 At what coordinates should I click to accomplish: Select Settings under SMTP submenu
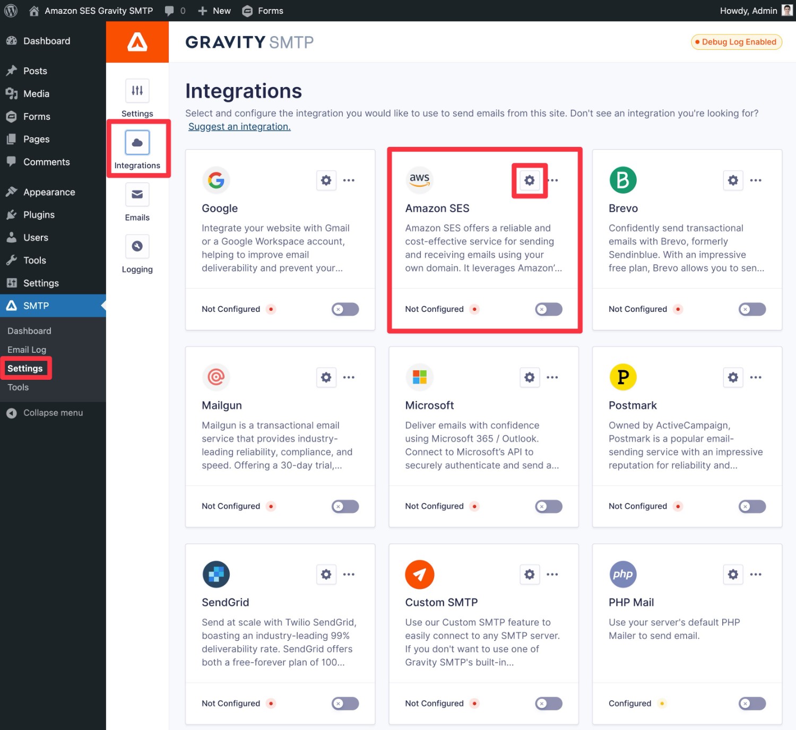click(x=25, y=369)
